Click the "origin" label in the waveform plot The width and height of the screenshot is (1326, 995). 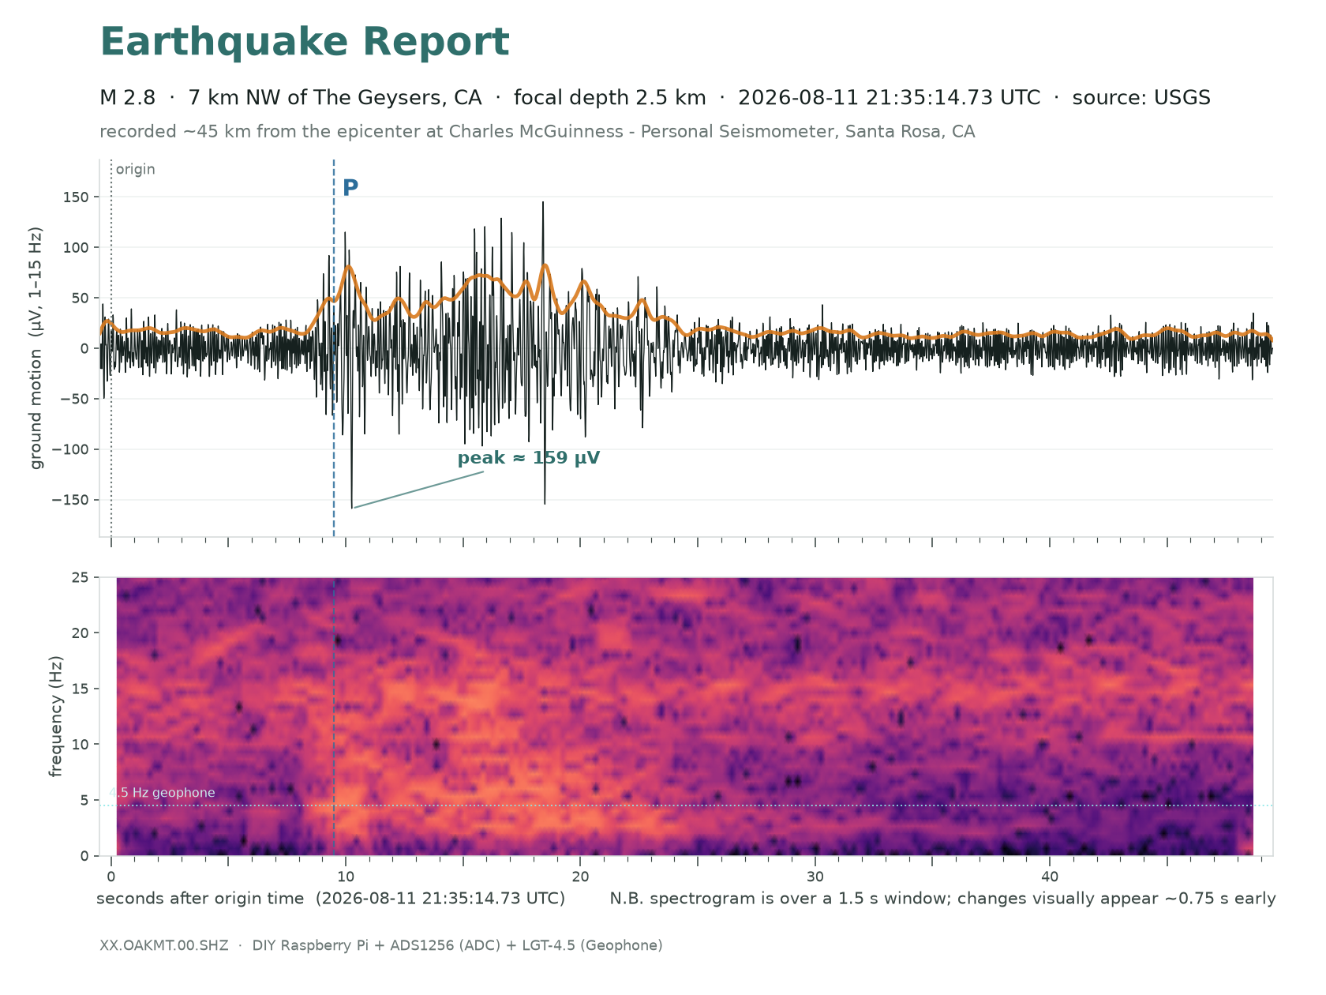click(135, 170)
